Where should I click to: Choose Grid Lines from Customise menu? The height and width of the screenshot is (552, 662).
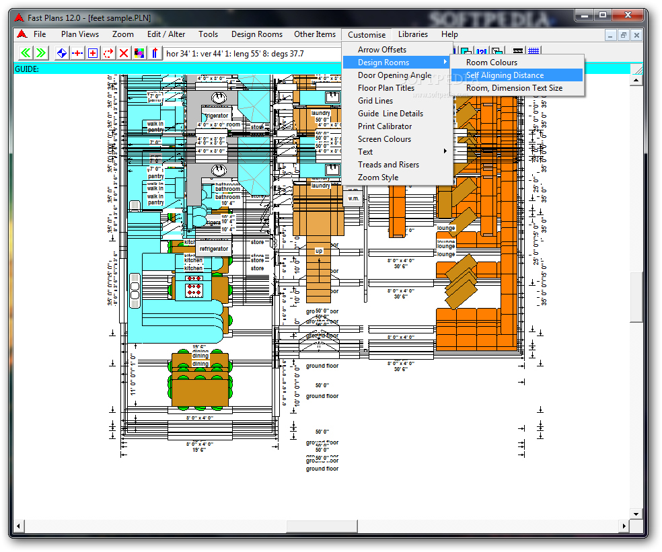coord(398,100)
